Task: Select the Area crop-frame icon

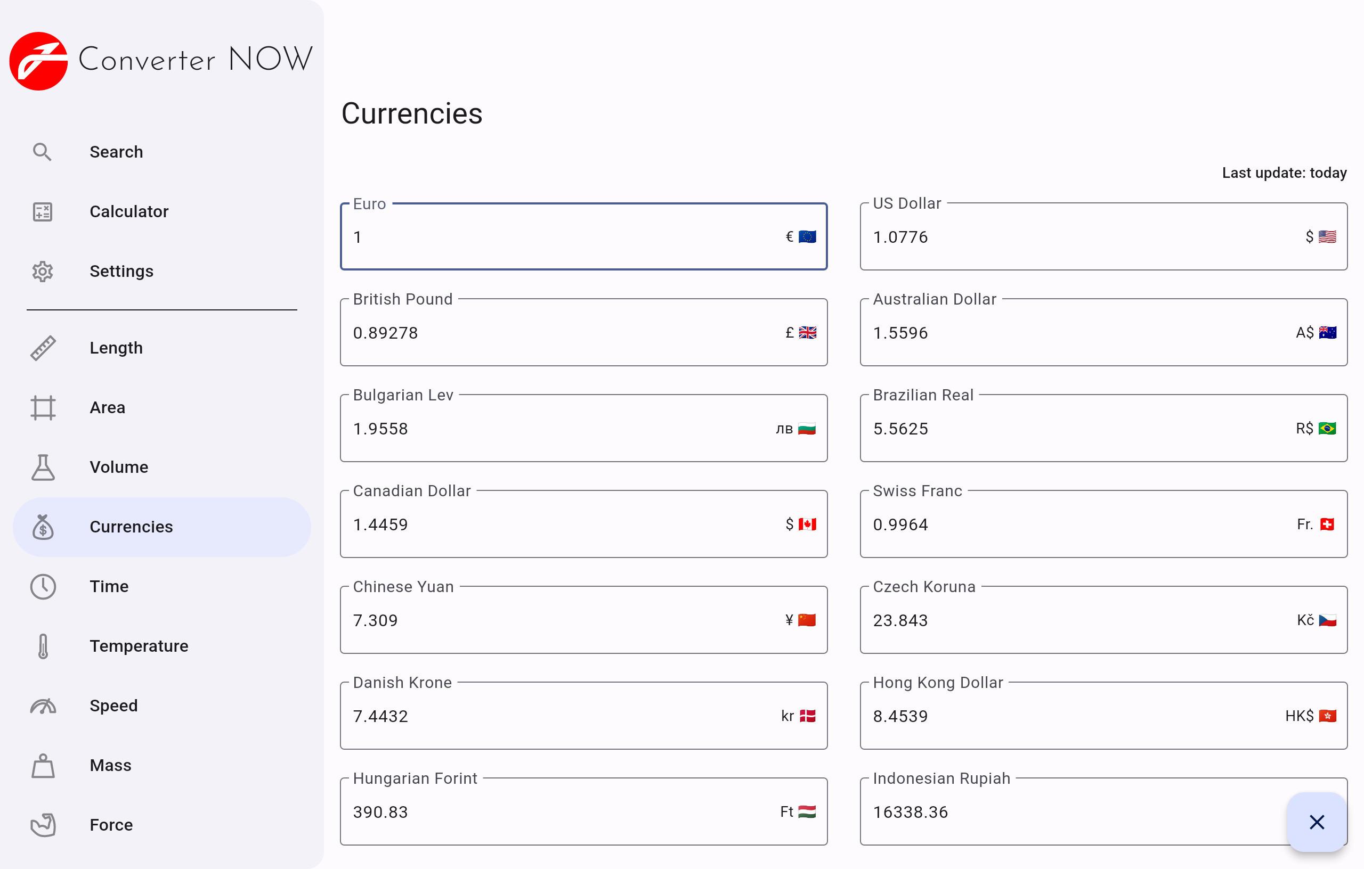Action: (x=43, y=407)
